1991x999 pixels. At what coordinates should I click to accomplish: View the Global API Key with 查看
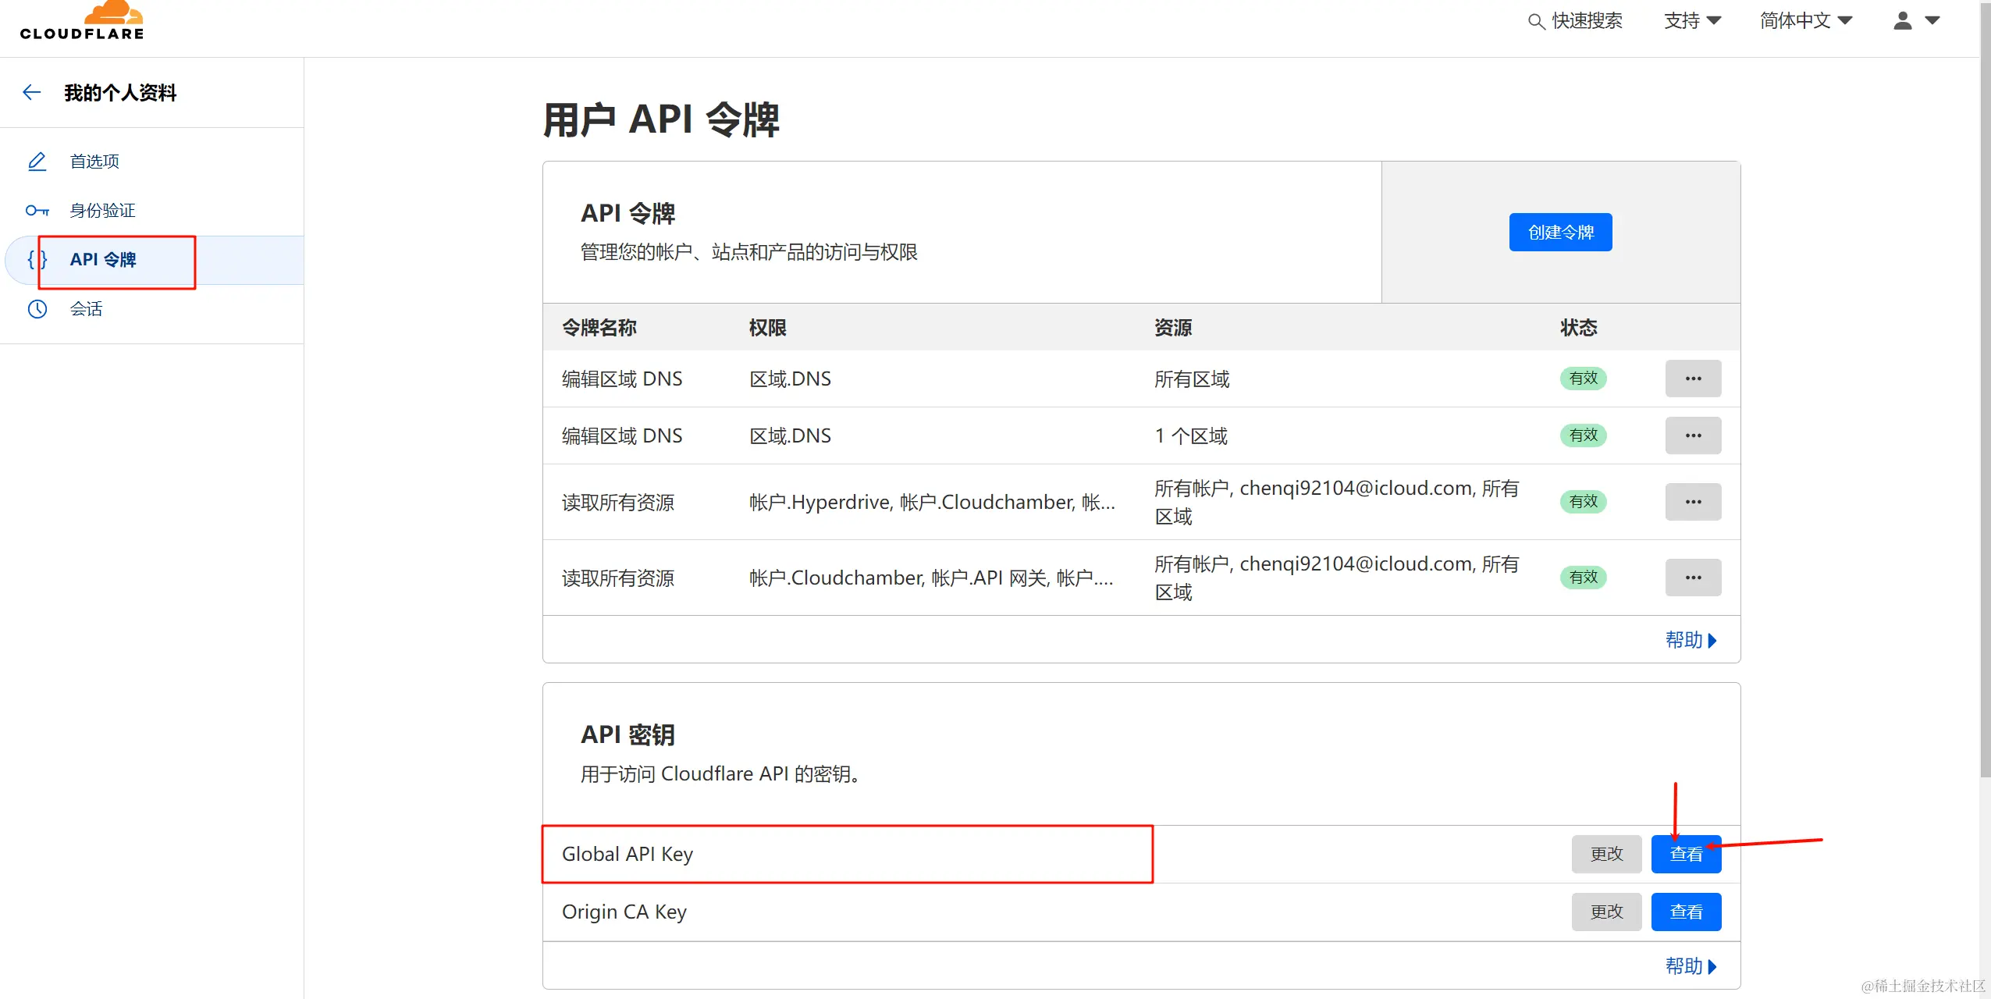1685,855
